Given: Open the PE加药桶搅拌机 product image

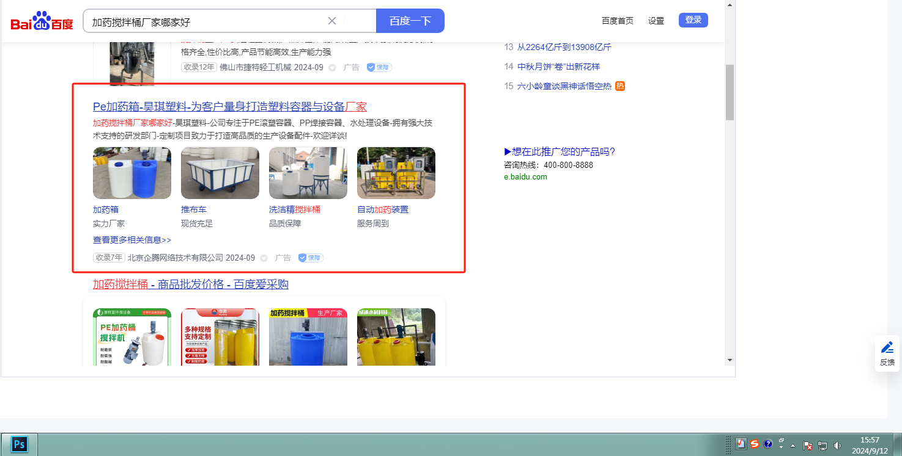Looking at the screenshot, I should pyautogui.click(x=132, y=336).
